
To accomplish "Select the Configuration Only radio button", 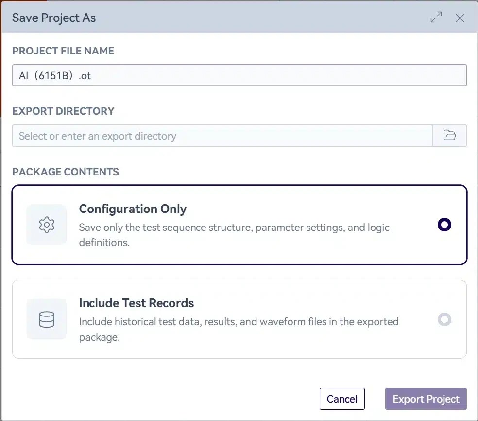I will 444,225.
